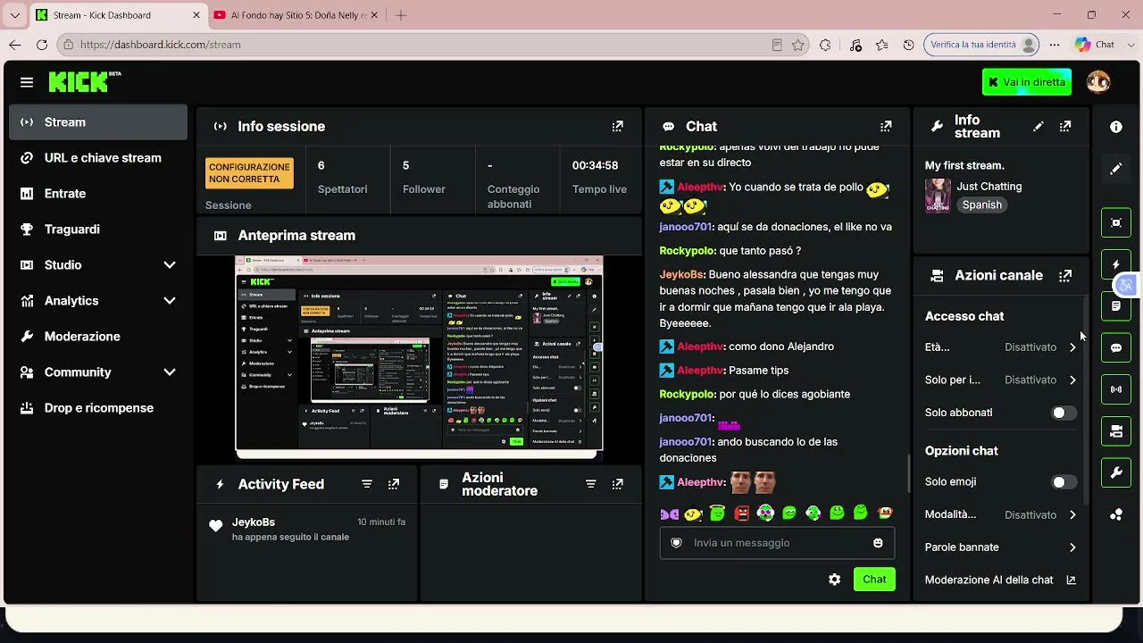Screen dimensions: 1143x643
Task: Click the info circle icon in right rail
Action: tap(1116, 127)
